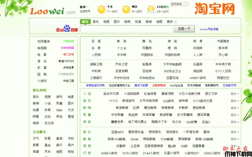This screenshot has width=252, height=157.
Task: Visit the 汽车之家 link
Action: pyautogui.click(x=121, y=64)
